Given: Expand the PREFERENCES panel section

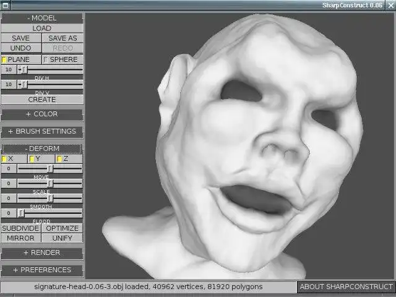Looking at the screenshot, I should click(x=42, y=270).
